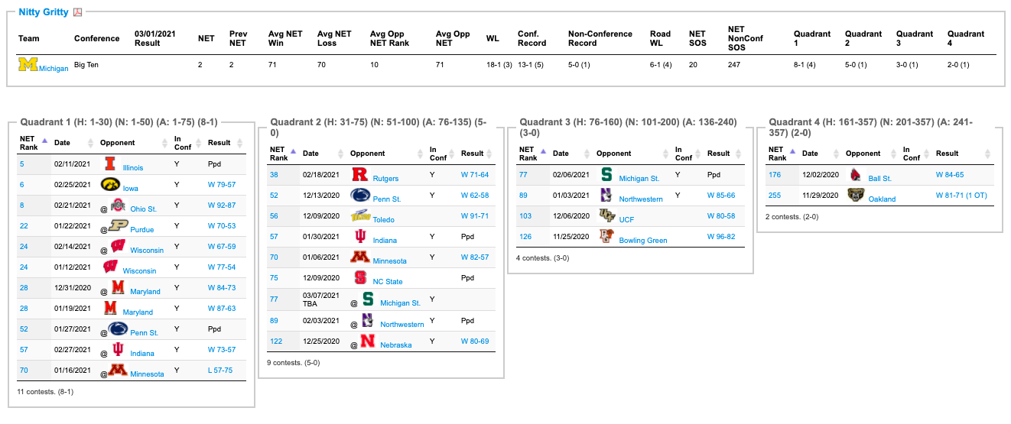The image size is (1011, 424).
Task: Click the Maryland logo in the 12/31/2020 row
Action: pyautogui.click(x=117, y=287)
